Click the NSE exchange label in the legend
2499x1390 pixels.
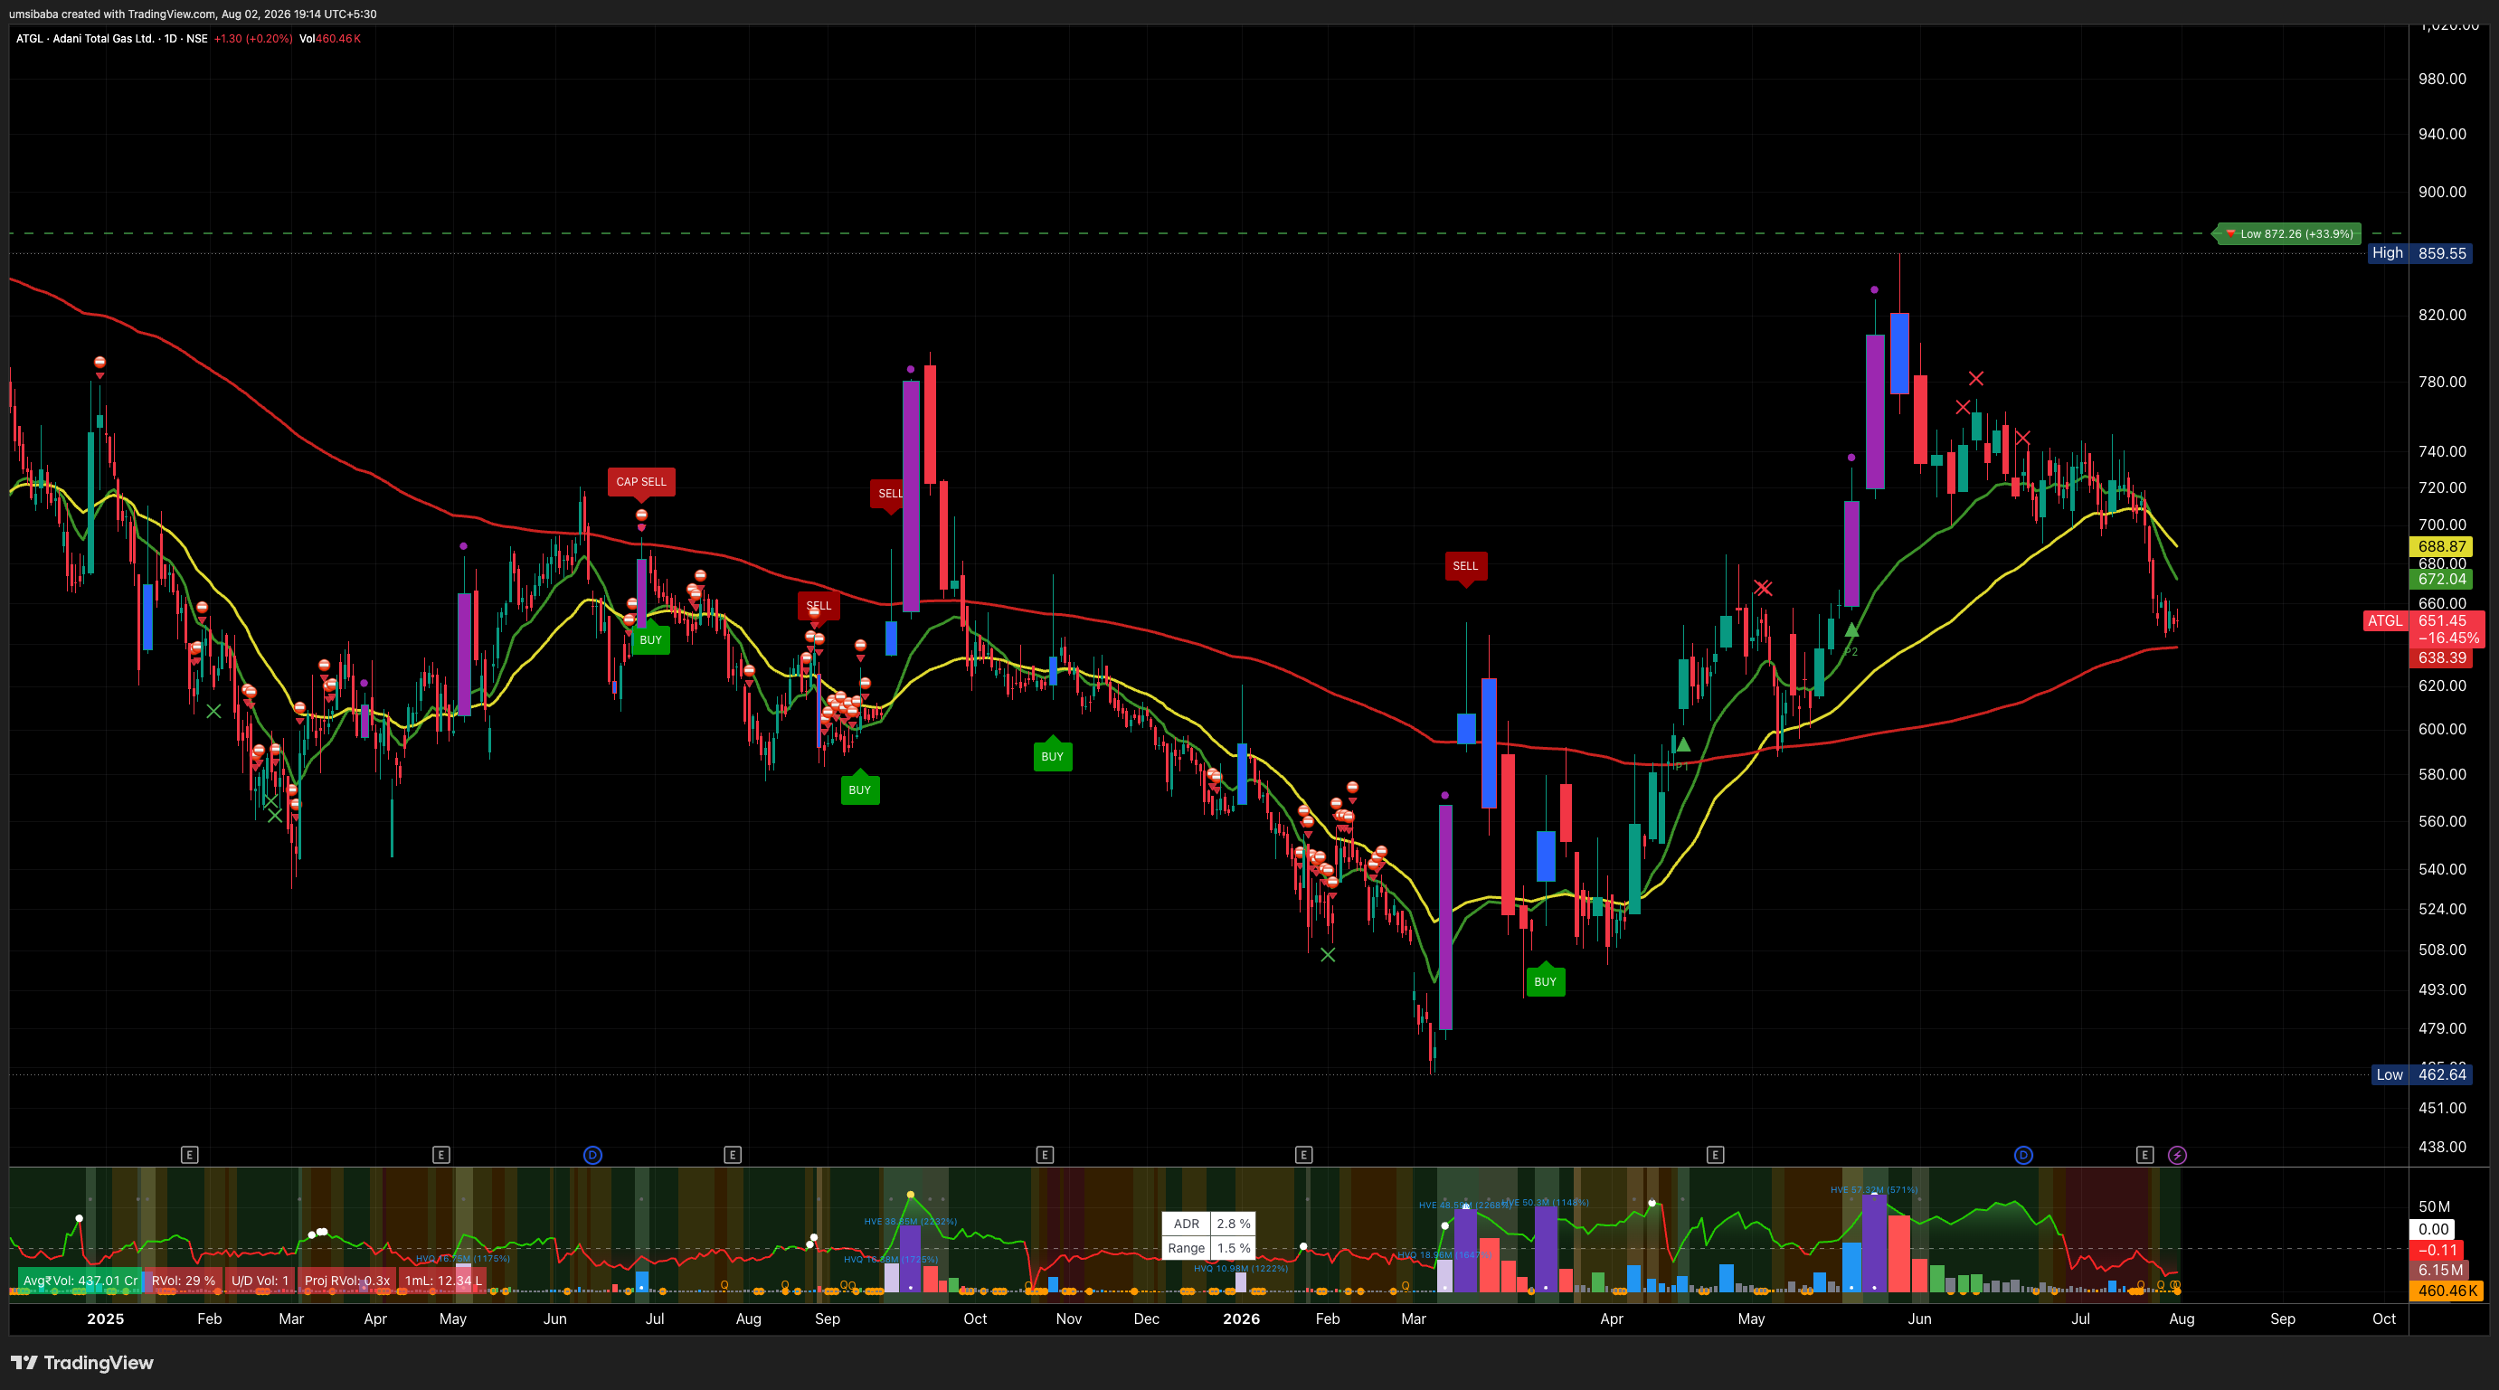tap(197, 39)
